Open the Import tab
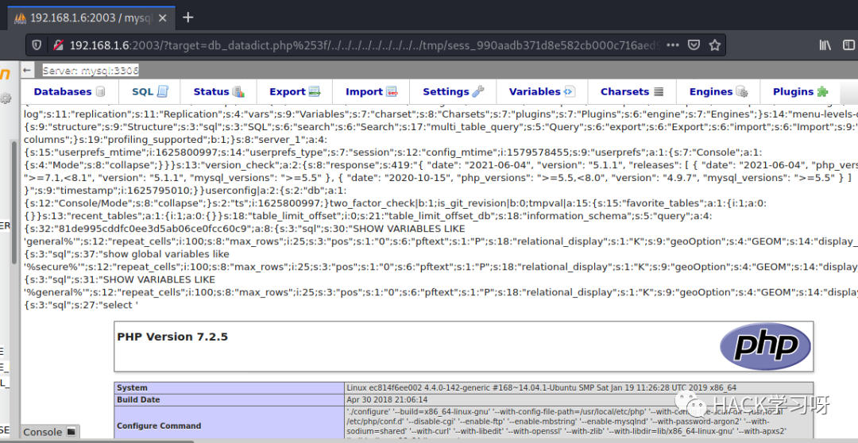Viewport: 858px width, 443px height. [371, 92]
